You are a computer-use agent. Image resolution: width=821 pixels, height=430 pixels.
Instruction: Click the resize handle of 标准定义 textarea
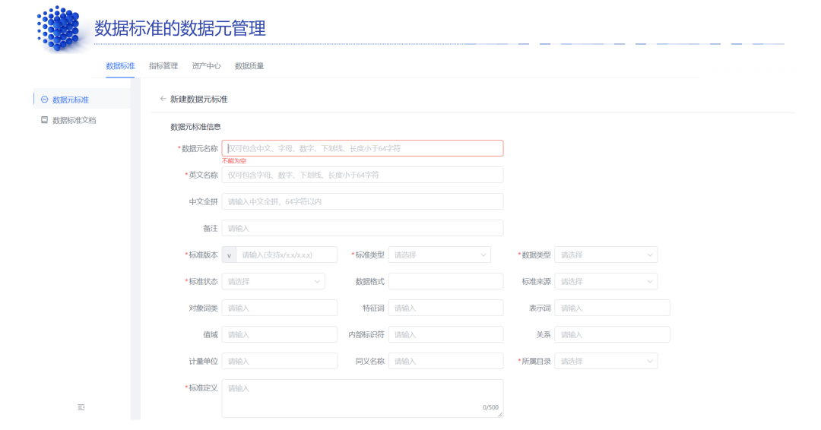point(500,415)
